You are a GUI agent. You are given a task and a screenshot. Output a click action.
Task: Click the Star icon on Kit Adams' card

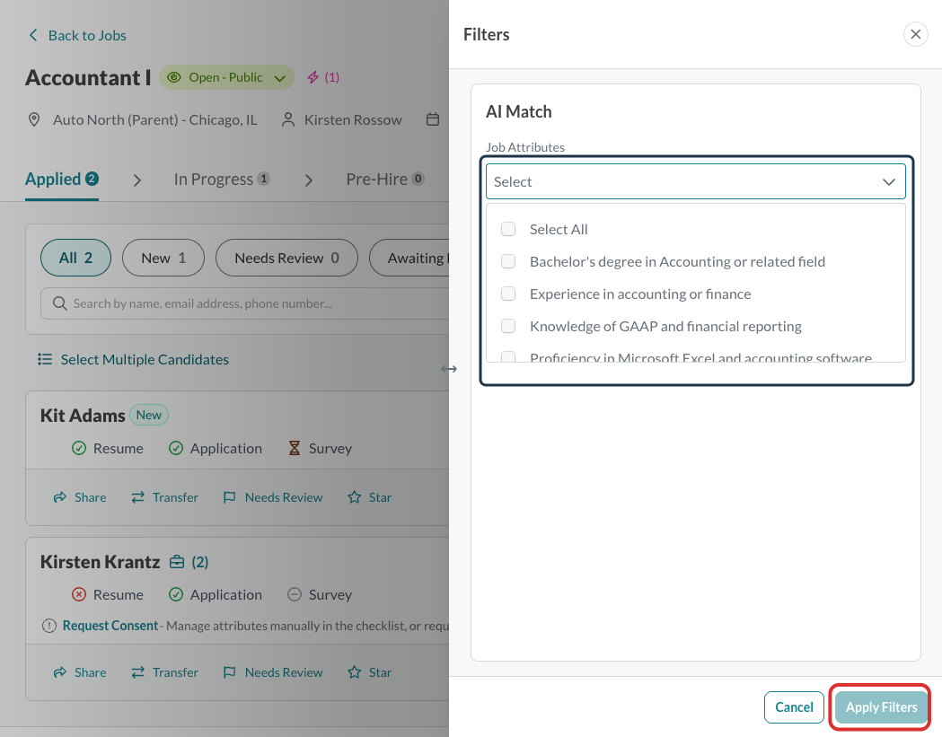click(x=355, y=497)
